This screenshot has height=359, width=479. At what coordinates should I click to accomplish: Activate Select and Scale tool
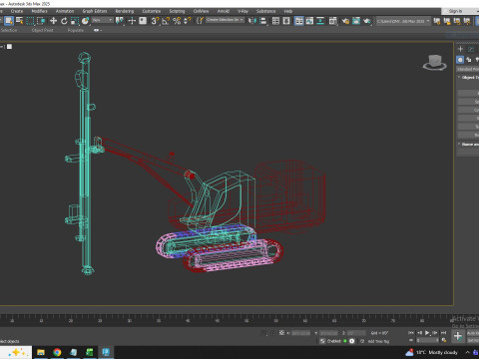(75, 21)
